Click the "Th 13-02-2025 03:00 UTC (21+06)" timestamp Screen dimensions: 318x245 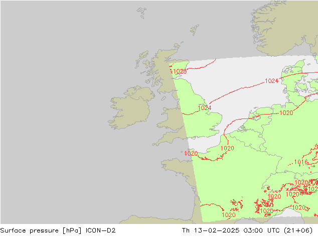point(247,230)
